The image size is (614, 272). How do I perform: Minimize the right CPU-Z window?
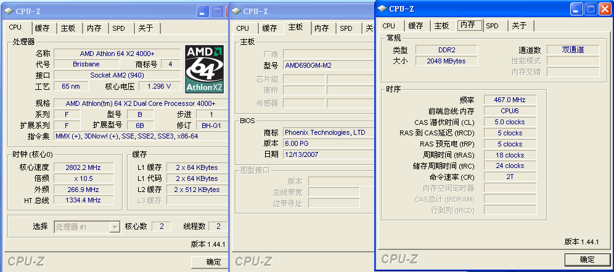(x=577, y=9)
